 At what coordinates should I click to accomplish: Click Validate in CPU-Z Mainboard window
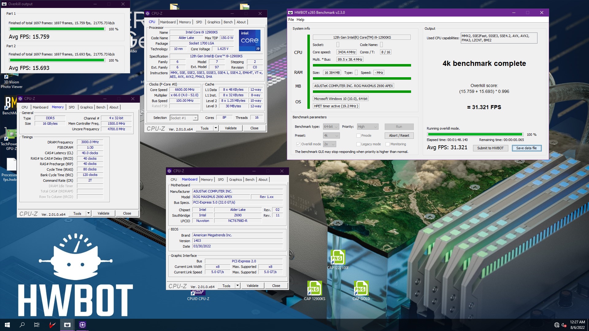pos(252,286)
